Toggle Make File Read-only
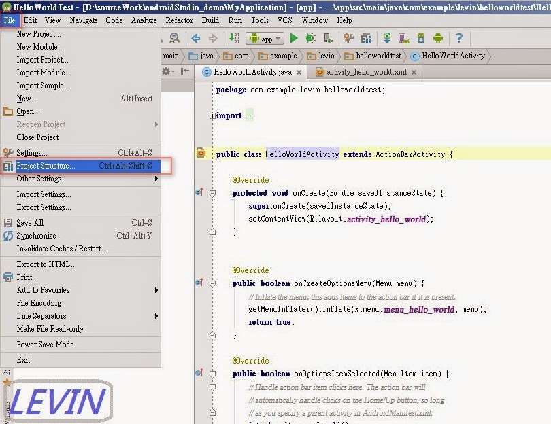 [x=80, y=329]
